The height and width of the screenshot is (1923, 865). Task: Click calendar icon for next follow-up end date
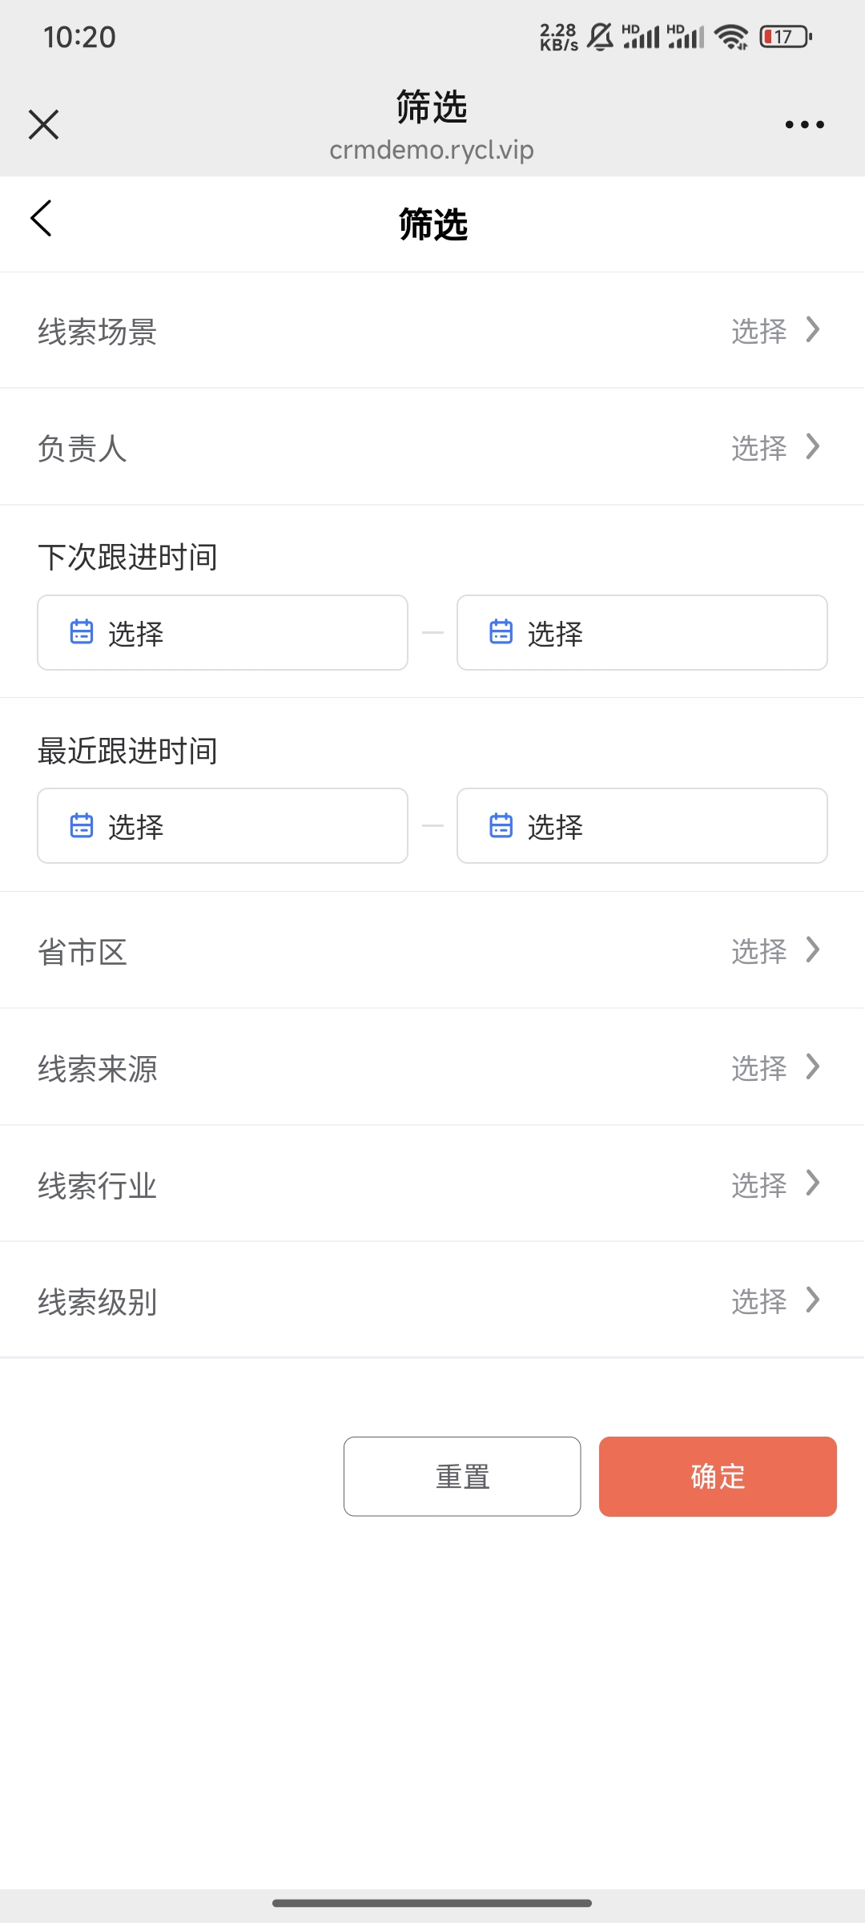pyautogui.click(x=501, y=632)
